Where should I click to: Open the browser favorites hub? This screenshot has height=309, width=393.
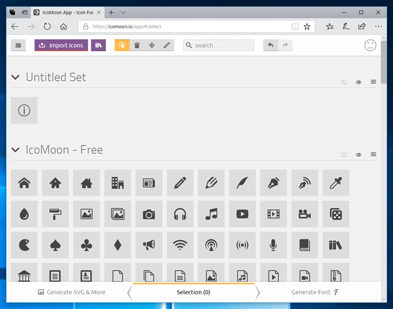click(330, 27)
